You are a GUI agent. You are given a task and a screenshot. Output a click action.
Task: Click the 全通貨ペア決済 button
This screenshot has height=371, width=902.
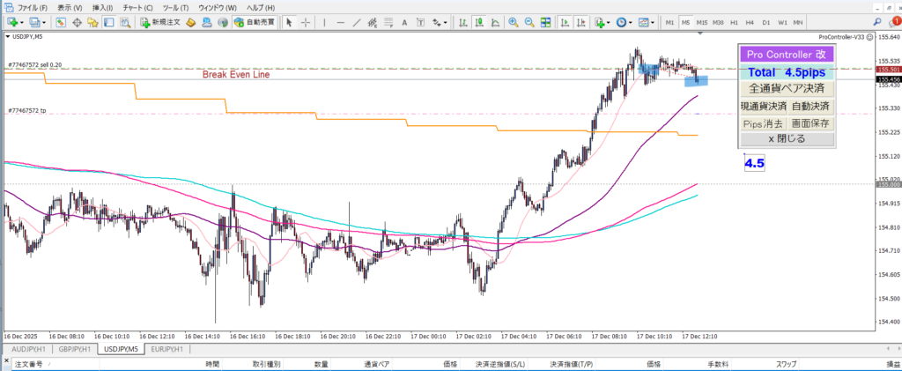click(x=786, y=88)
